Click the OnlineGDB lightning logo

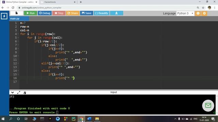[x=4, y=16]
